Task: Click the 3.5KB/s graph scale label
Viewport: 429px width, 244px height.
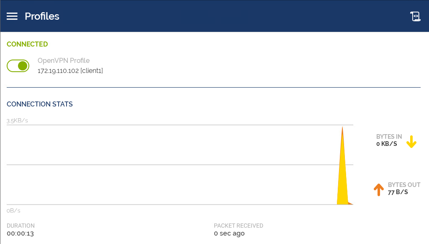Action: pos(17,121)
